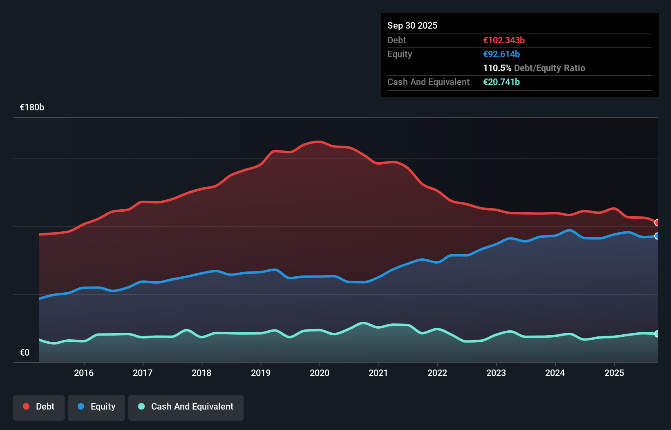Click the 2017 x-axis label
This screenshot has height=430, width=671.
pos(143,373)
